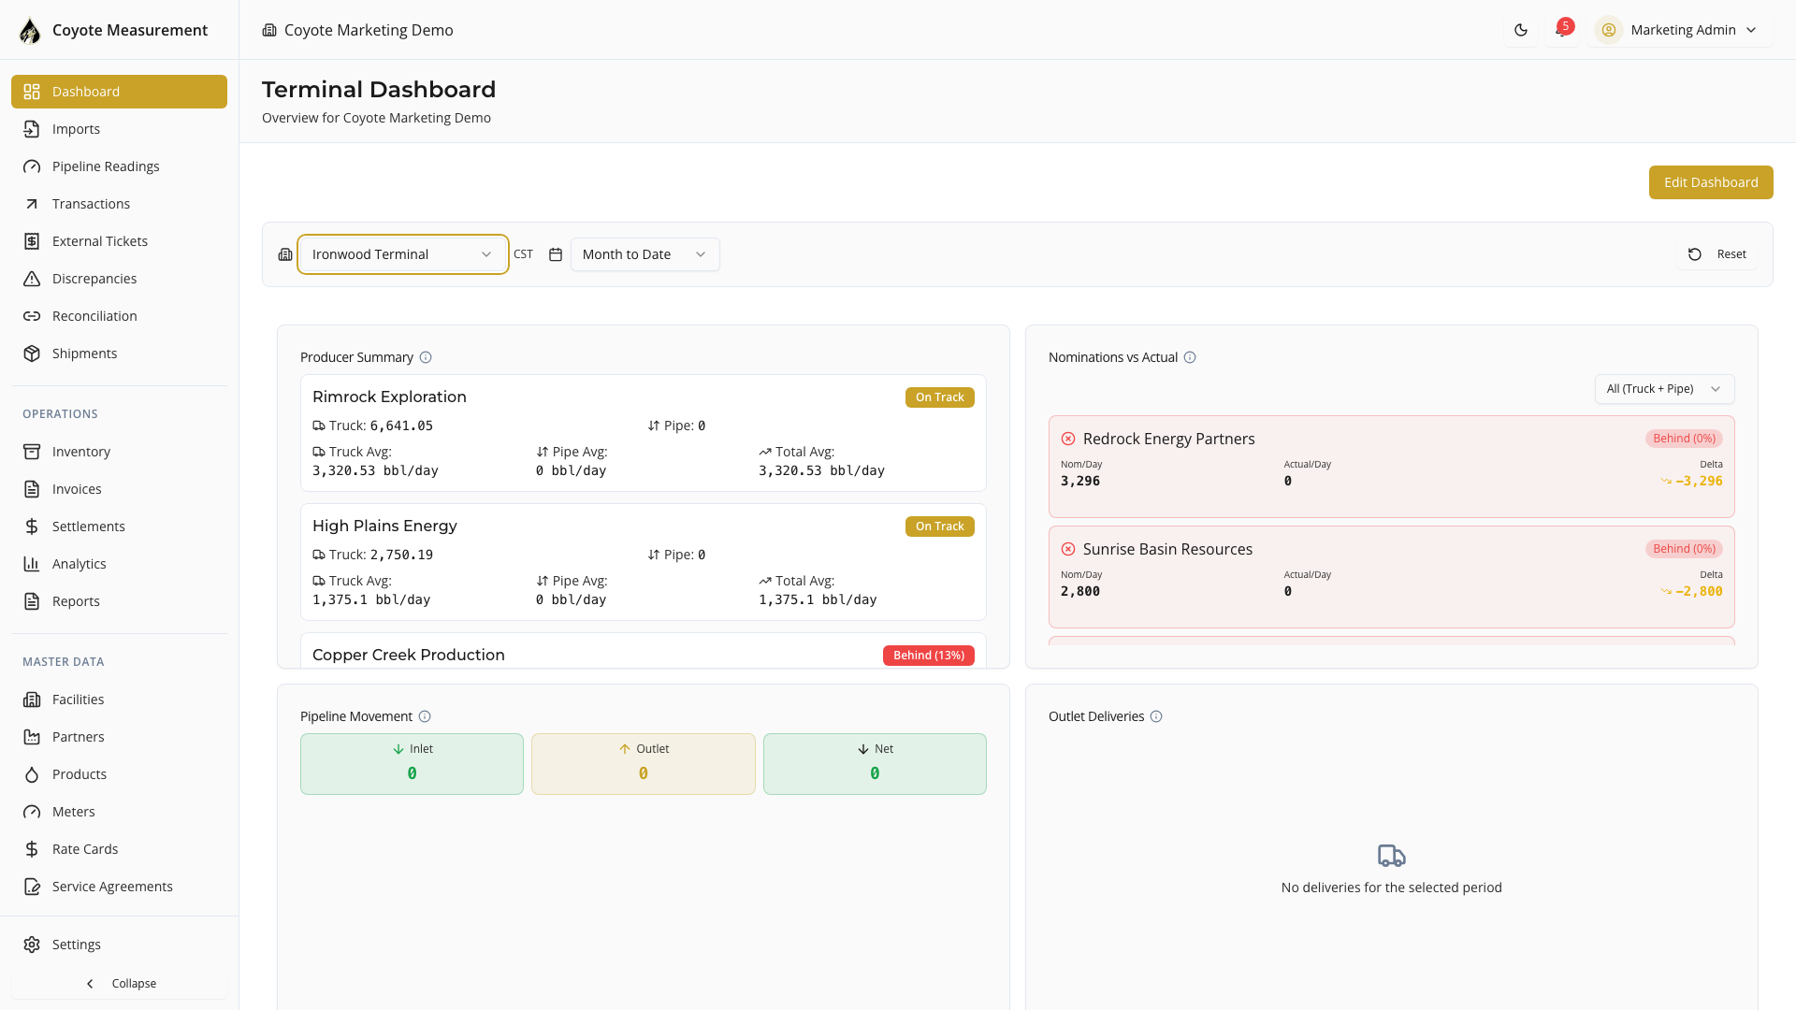1796x1010 pixels.
Task: Reset the dashboard filters
Action: 1717,253
